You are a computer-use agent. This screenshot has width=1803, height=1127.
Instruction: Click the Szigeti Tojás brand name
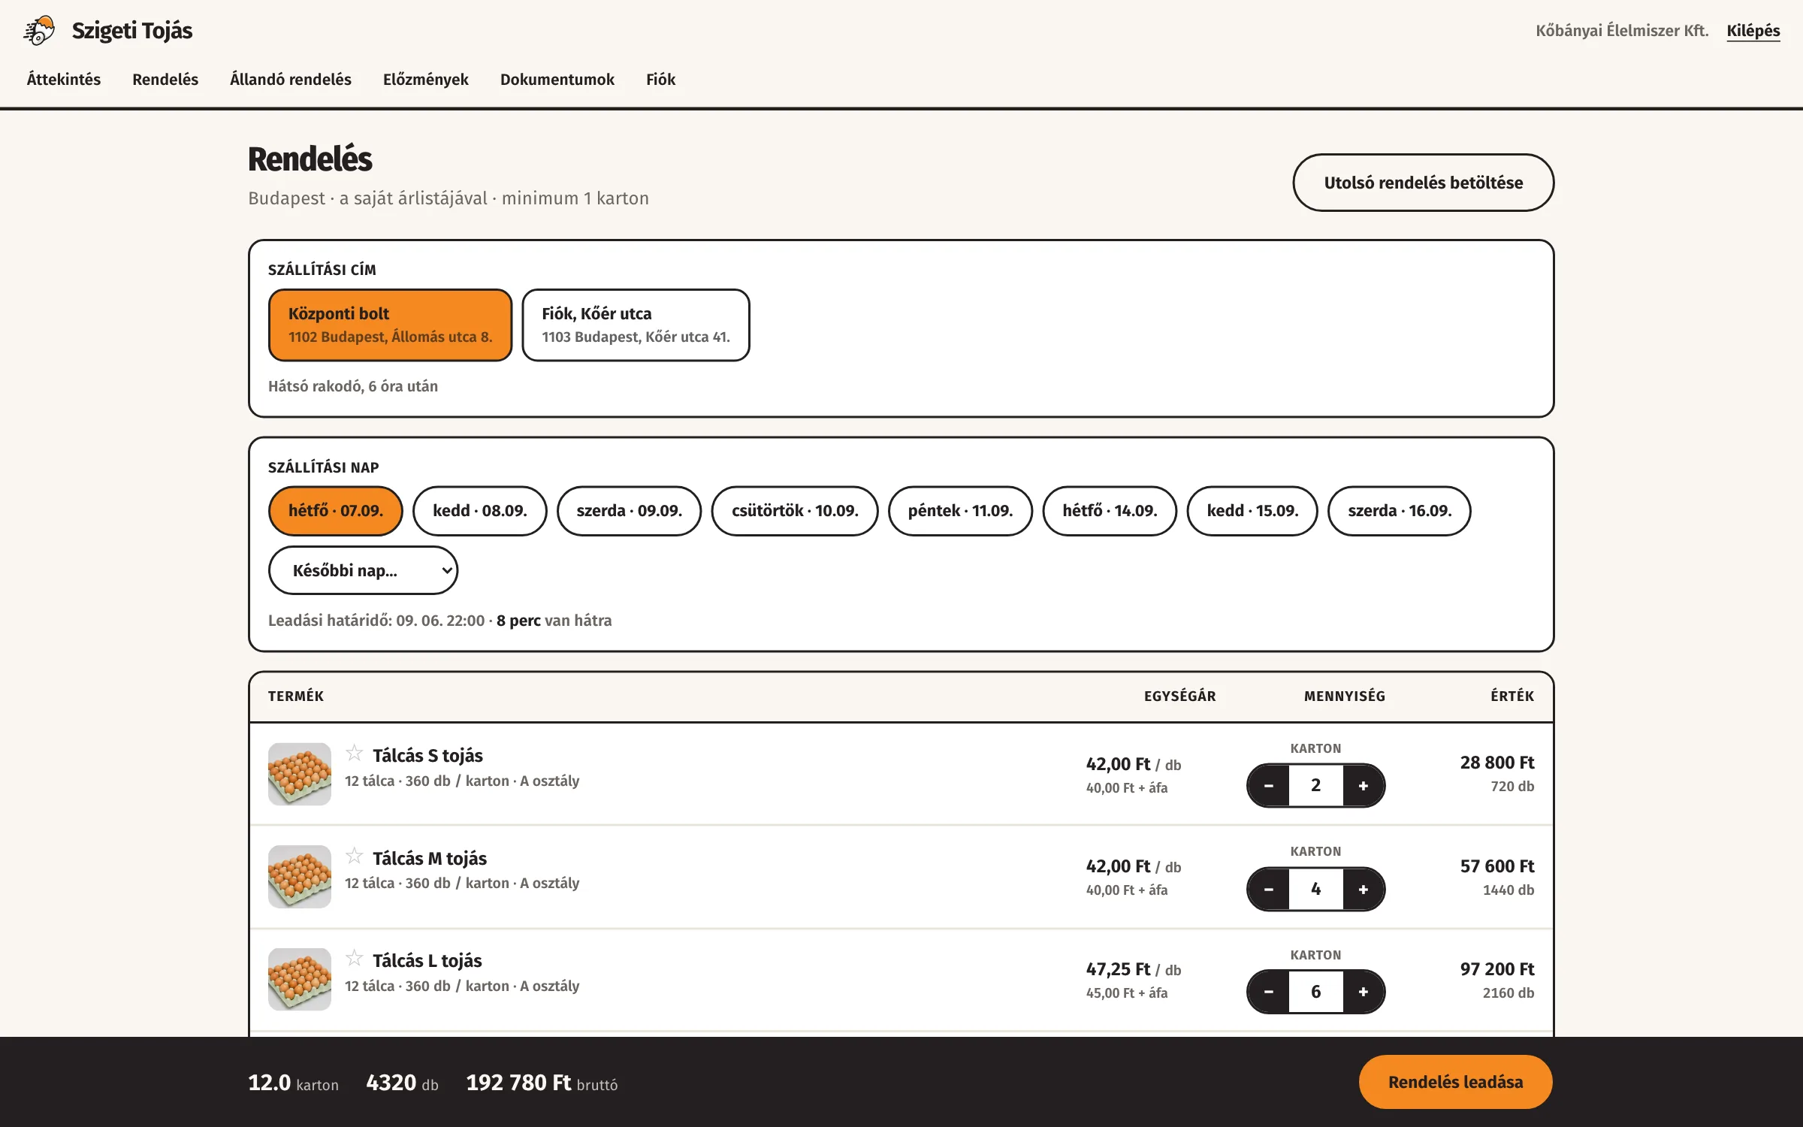click(x=132, y=31)
